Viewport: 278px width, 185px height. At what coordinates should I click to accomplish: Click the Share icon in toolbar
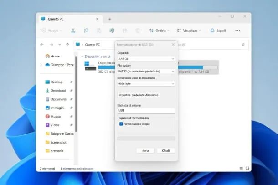tap(124, 31)
